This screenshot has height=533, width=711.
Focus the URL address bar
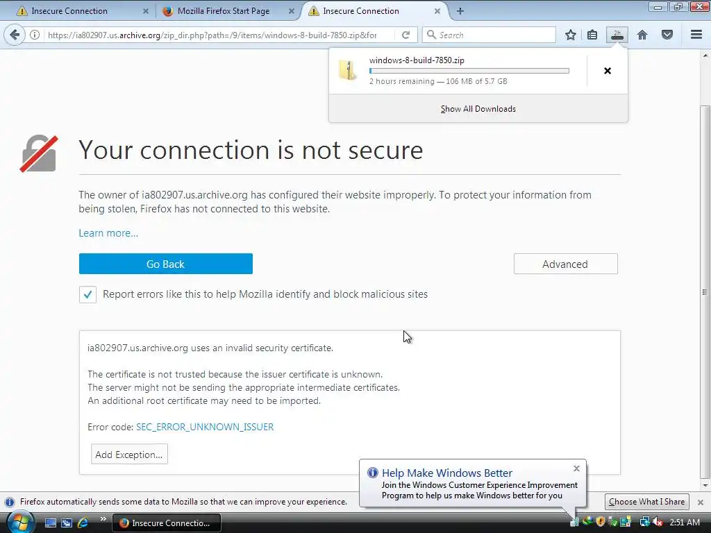pyautogui.click(x=212, y=35)
